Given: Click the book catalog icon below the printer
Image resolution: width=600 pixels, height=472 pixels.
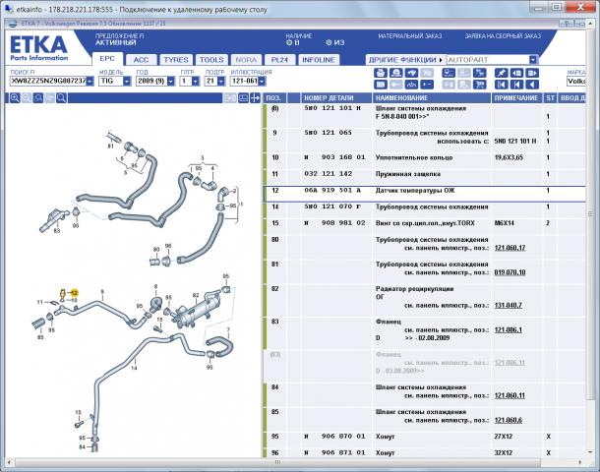Looking at the screenshot, I should pyautogui.click(x=381, y=85).
